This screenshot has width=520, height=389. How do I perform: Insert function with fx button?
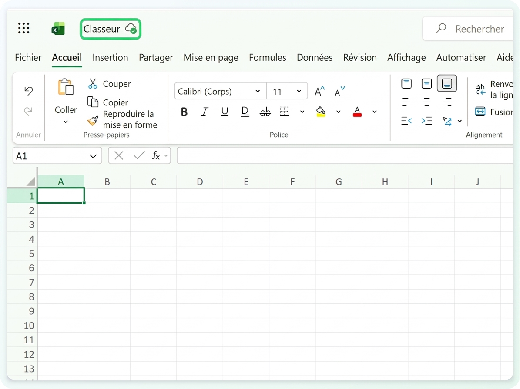pyautogui.click(x=156, y=155)
